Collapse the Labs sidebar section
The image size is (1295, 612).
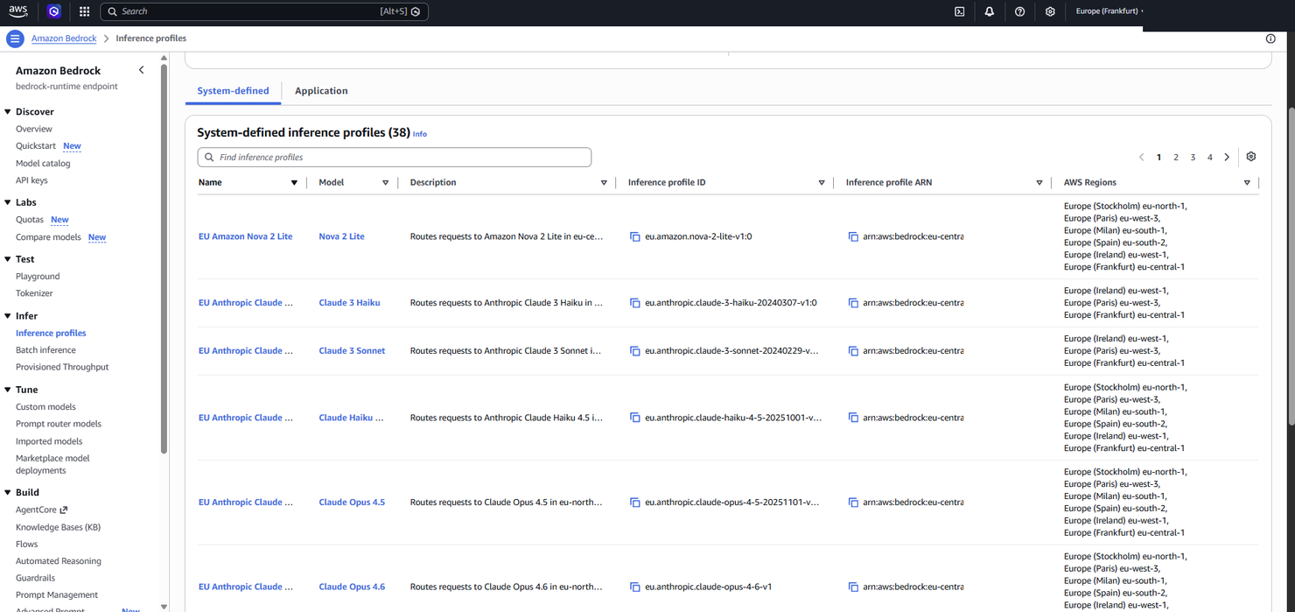point(8,202)
